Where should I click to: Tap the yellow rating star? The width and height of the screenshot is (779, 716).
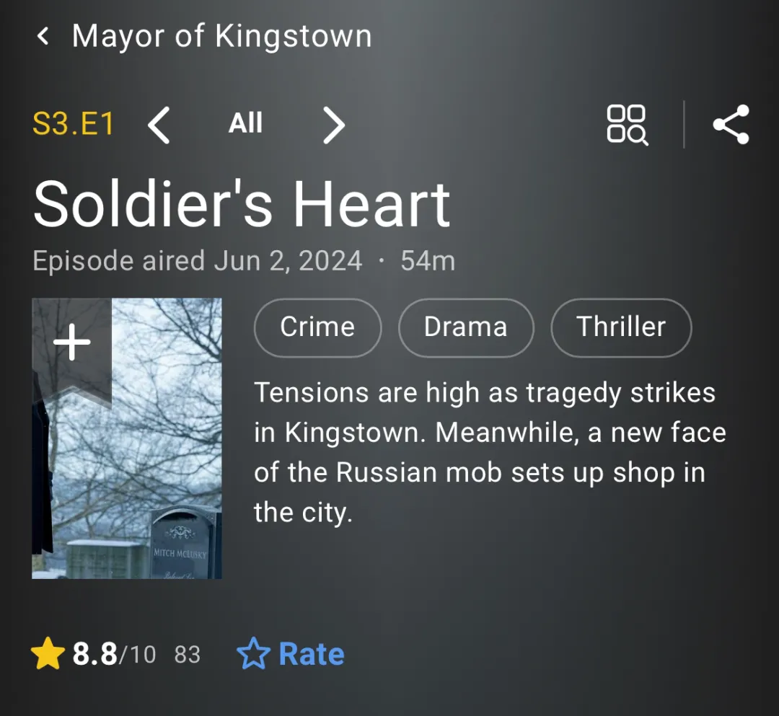[48, 655]
